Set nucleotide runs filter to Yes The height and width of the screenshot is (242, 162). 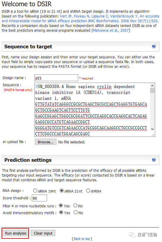click(61, 206)
